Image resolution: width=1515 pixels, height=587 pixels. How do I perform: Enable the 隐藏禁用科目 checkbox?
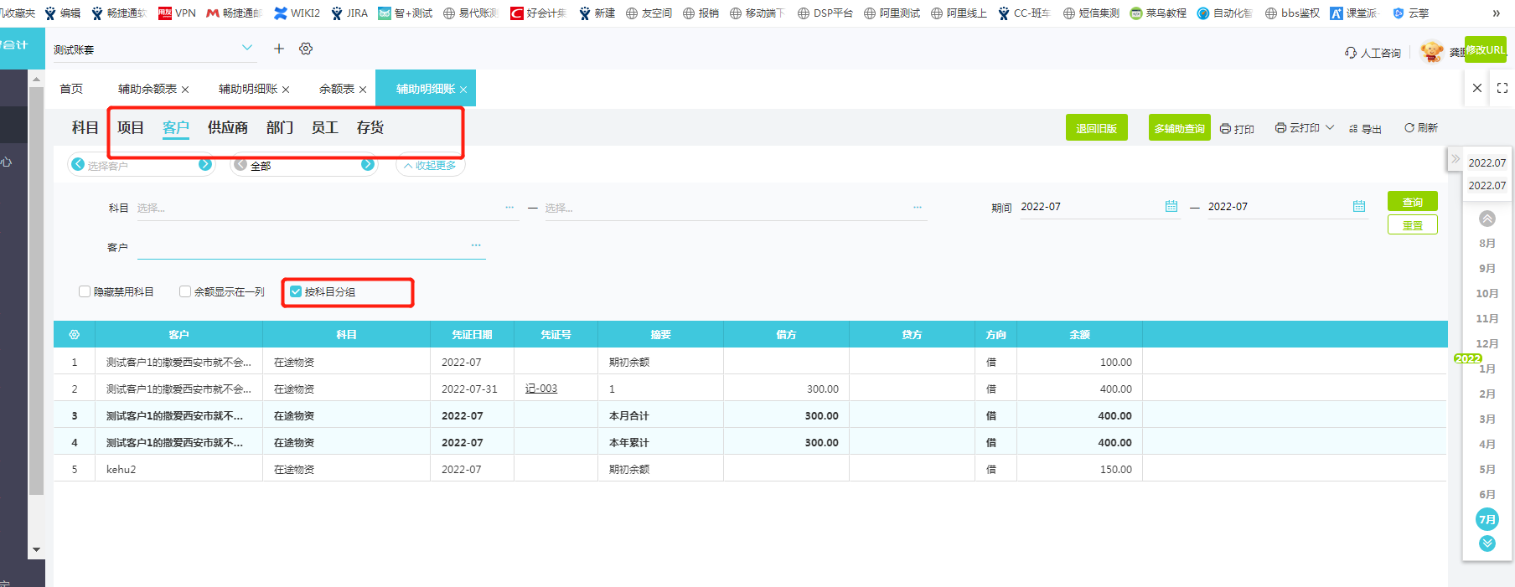(x=85, y=291)
